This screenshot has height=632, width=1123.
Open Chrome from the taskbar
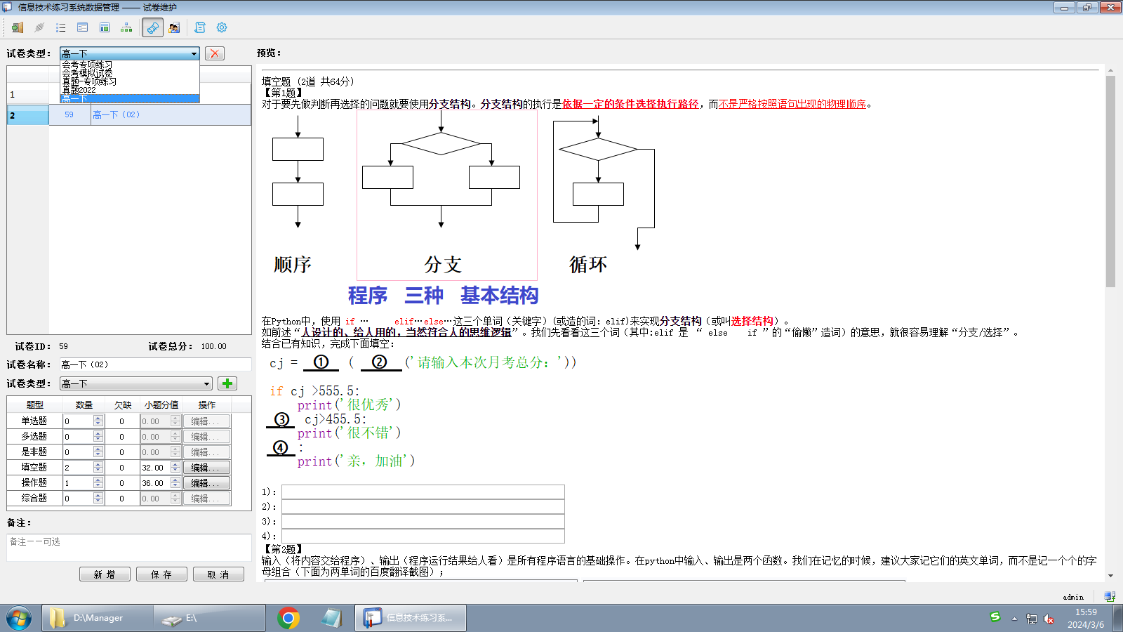[288, 618]
